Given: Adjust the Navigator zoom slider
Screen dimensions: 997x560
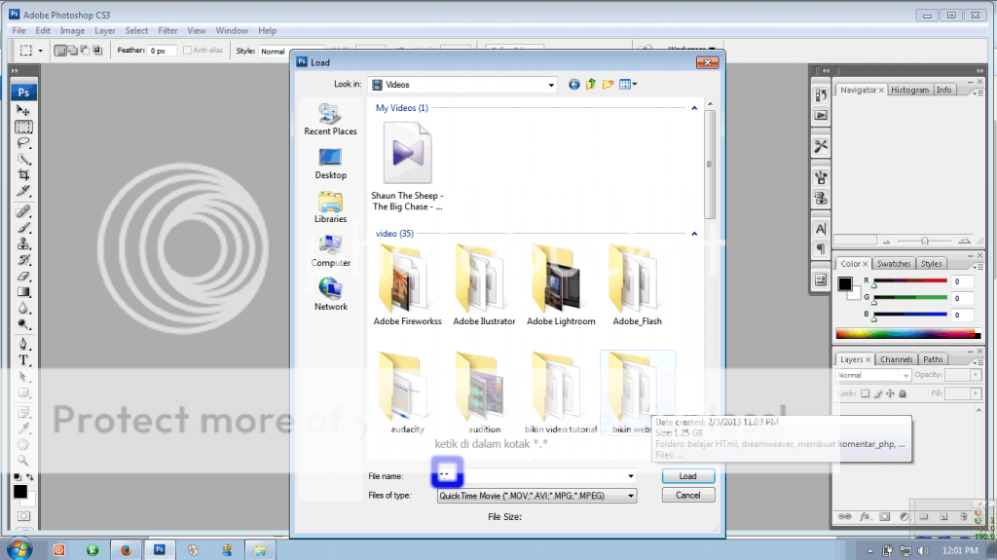Looking at the screenshot, I should point(925,241).
